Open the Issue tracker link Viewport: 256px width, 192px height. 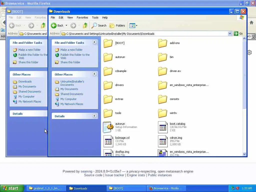tap(114, 175)
